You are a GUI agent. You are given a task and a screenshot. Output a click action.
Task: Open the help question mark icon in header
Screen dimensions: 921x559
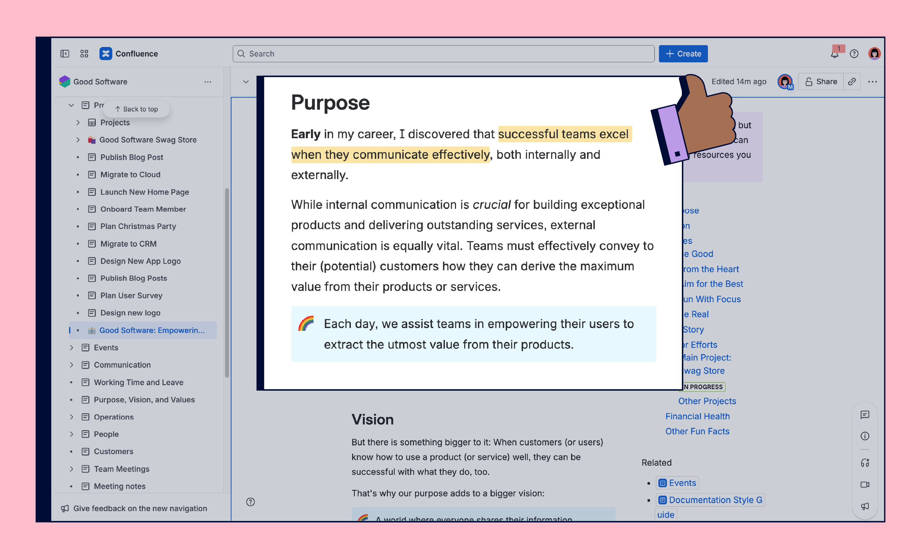(854, 54)
